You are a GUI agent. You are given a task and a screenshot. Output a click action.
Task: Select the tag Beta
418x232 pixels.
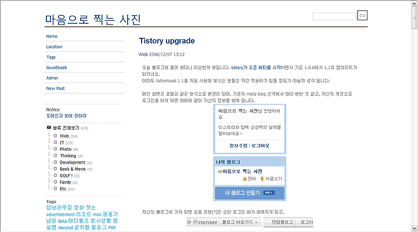coord(62,221)
